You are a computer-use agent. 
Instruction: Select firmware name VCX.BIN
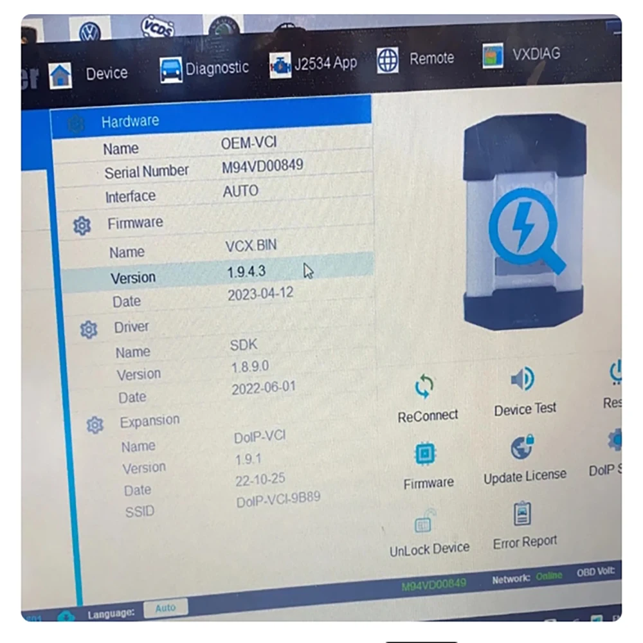coord(251,246)
